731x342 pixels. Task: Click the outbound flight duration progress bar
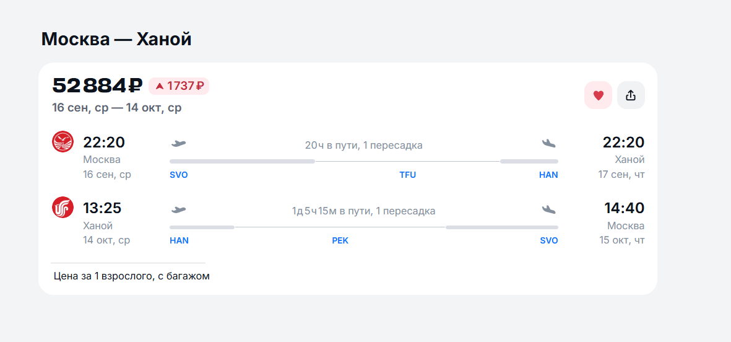pos(363,162)
